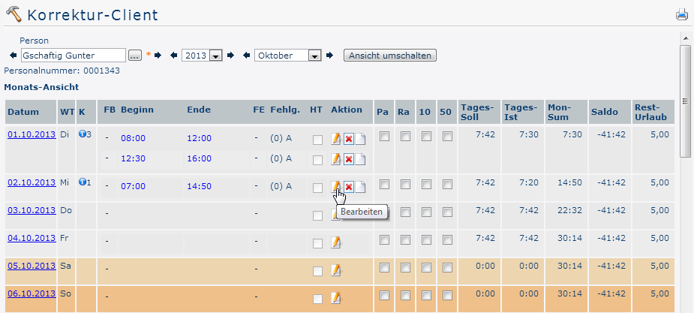Open person picker with ellipsis button
The width and height of the screenshot is (694, 313).
click(135, 56)
